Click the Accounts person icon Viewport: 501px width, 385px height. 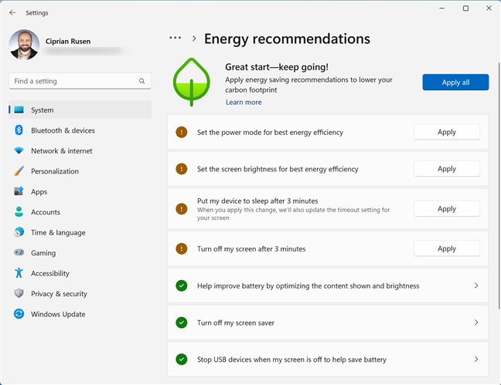click(x=19, y=212)
